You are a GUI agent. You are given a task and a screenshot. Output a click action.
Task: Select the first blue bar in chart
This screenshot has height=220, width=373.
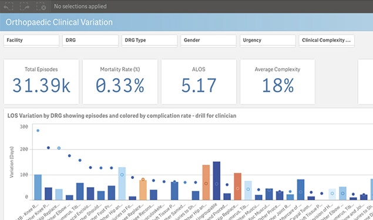[x=38, y=187]
